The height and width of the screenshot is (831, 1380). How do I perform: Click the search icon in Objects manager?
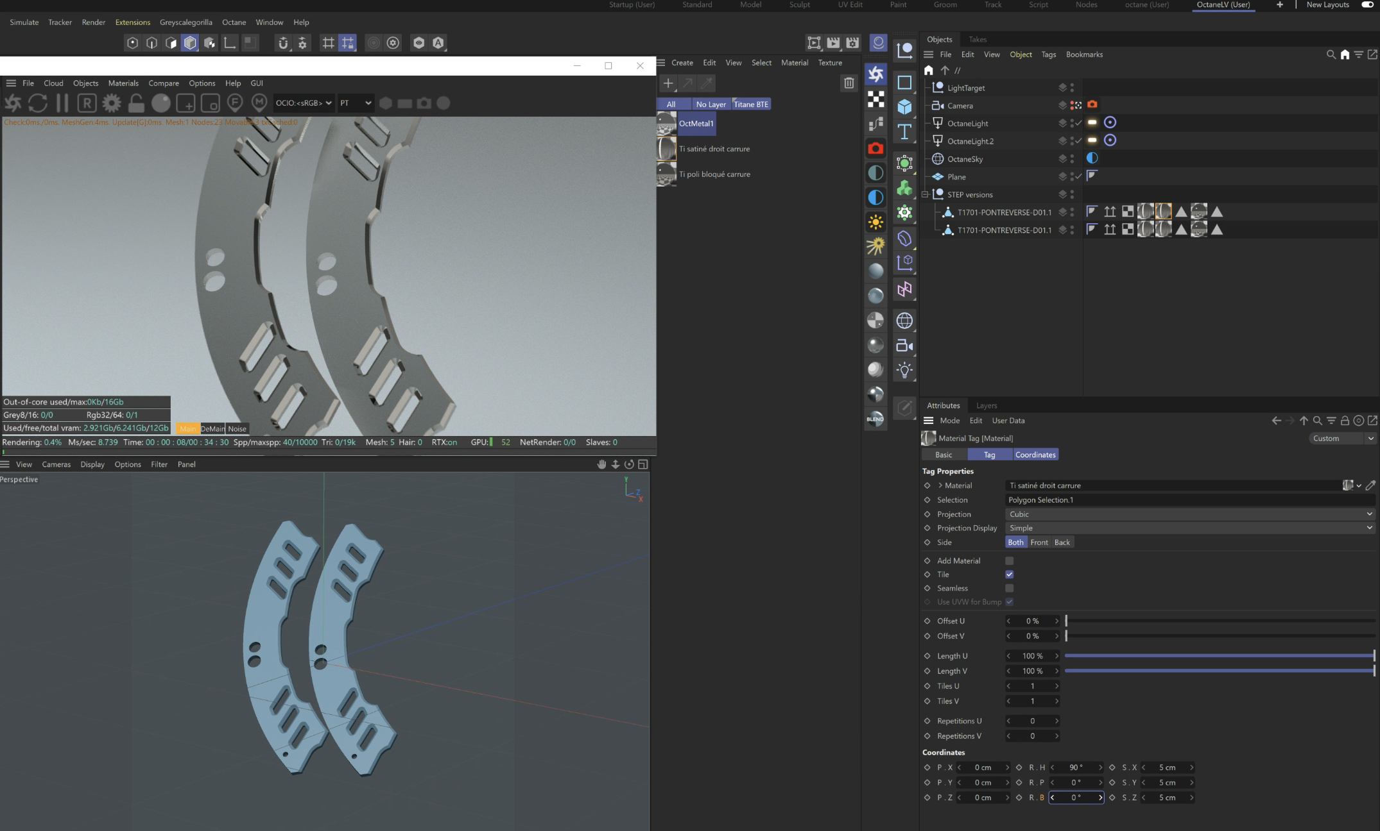pos(1331,55)
